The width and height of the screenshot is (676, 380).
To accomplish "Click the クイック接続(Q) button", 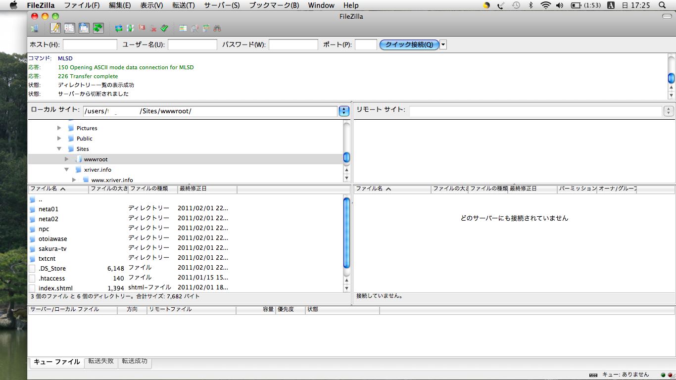I will coord(409,45).
